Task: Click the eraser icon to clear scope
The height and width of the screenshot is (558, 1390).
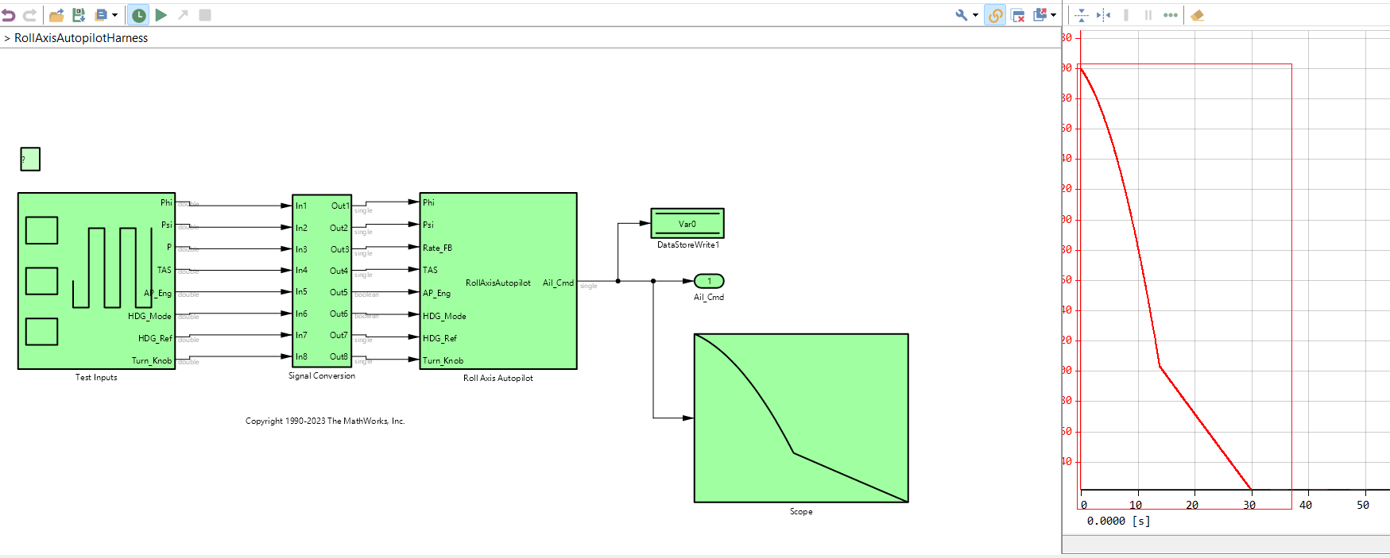Action: (x=1198, y=15)
